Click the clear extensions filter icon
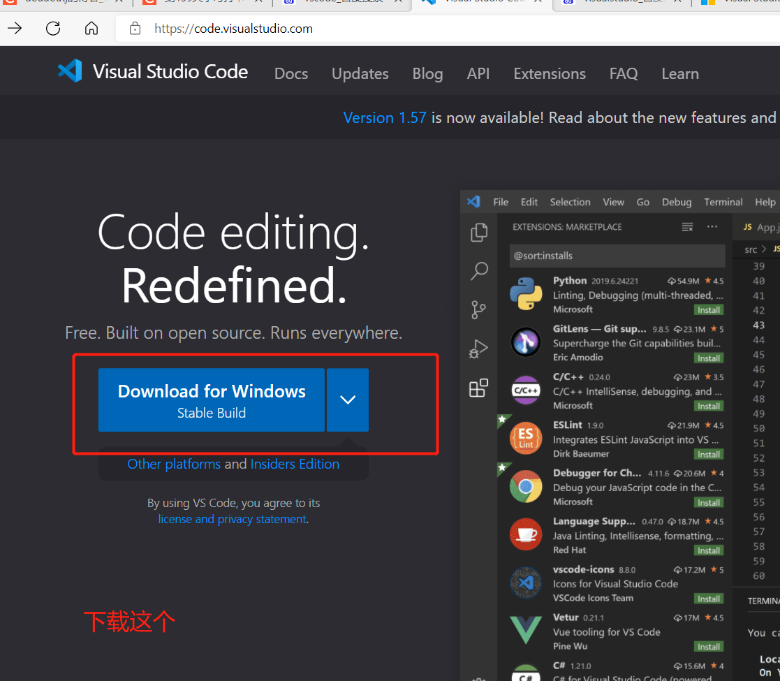The width and height of the screenshot is (780, 681). 687,227
